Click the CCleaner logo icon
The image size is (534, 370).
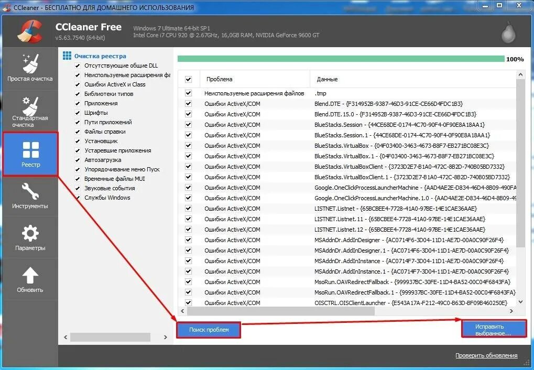click(30, 31)
